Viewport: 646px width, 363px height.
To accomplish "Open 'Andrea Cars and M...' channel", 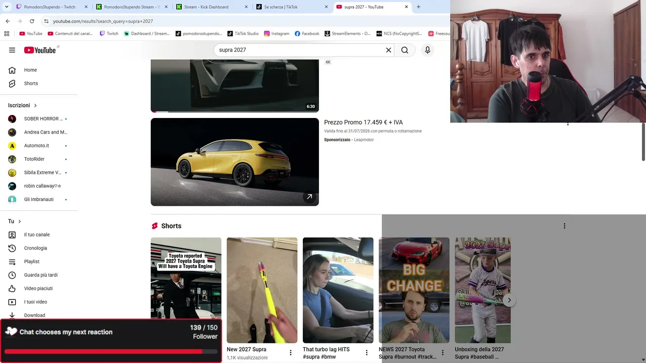I will (x=39, y=132).
